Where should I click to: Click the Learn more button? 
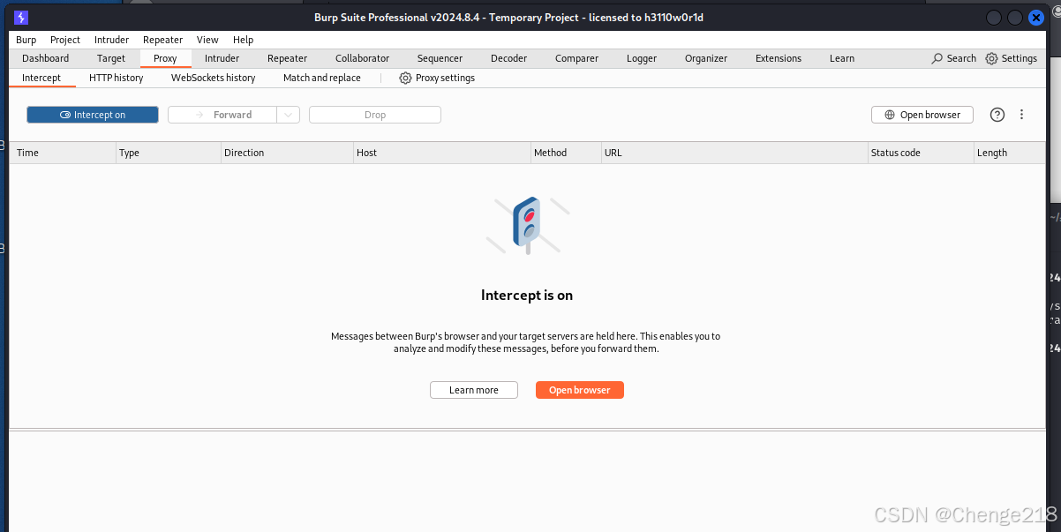point(474,390)
